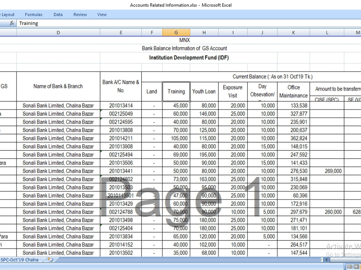Open the Page Layout ribbon tab

[7, 14]
